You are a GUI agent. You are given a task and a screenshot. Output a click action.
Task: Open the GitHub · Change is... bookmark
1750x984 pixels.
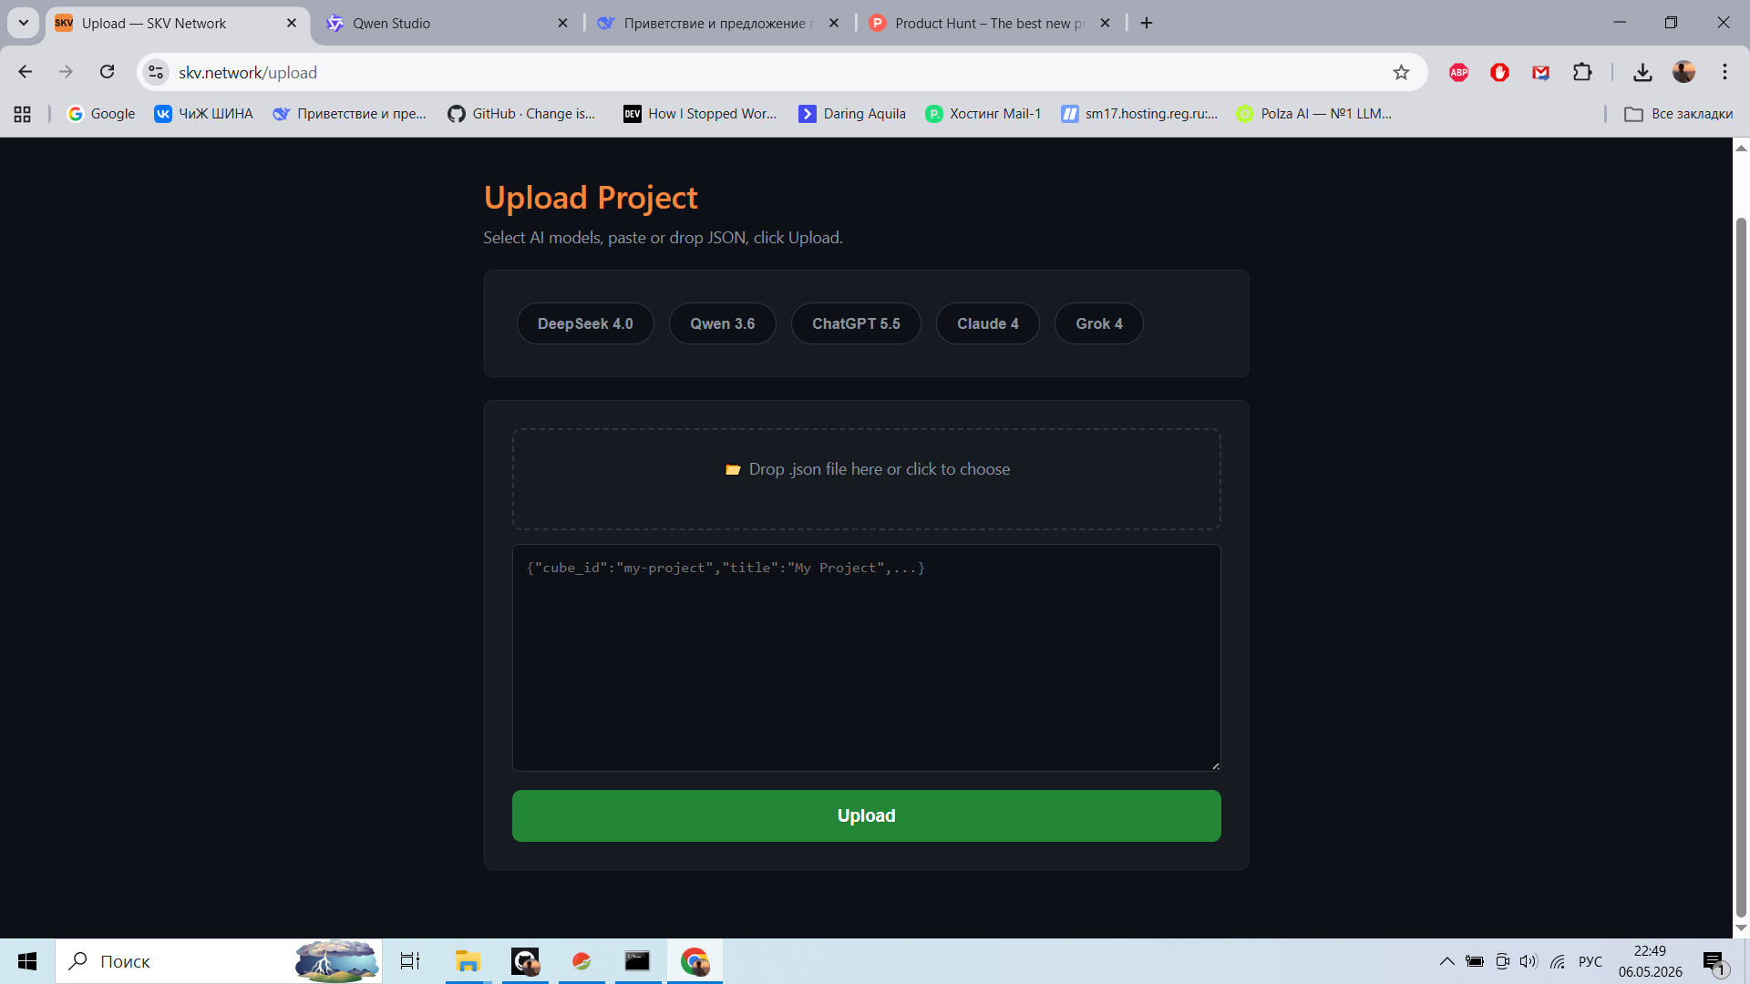(x=521, y=114)
